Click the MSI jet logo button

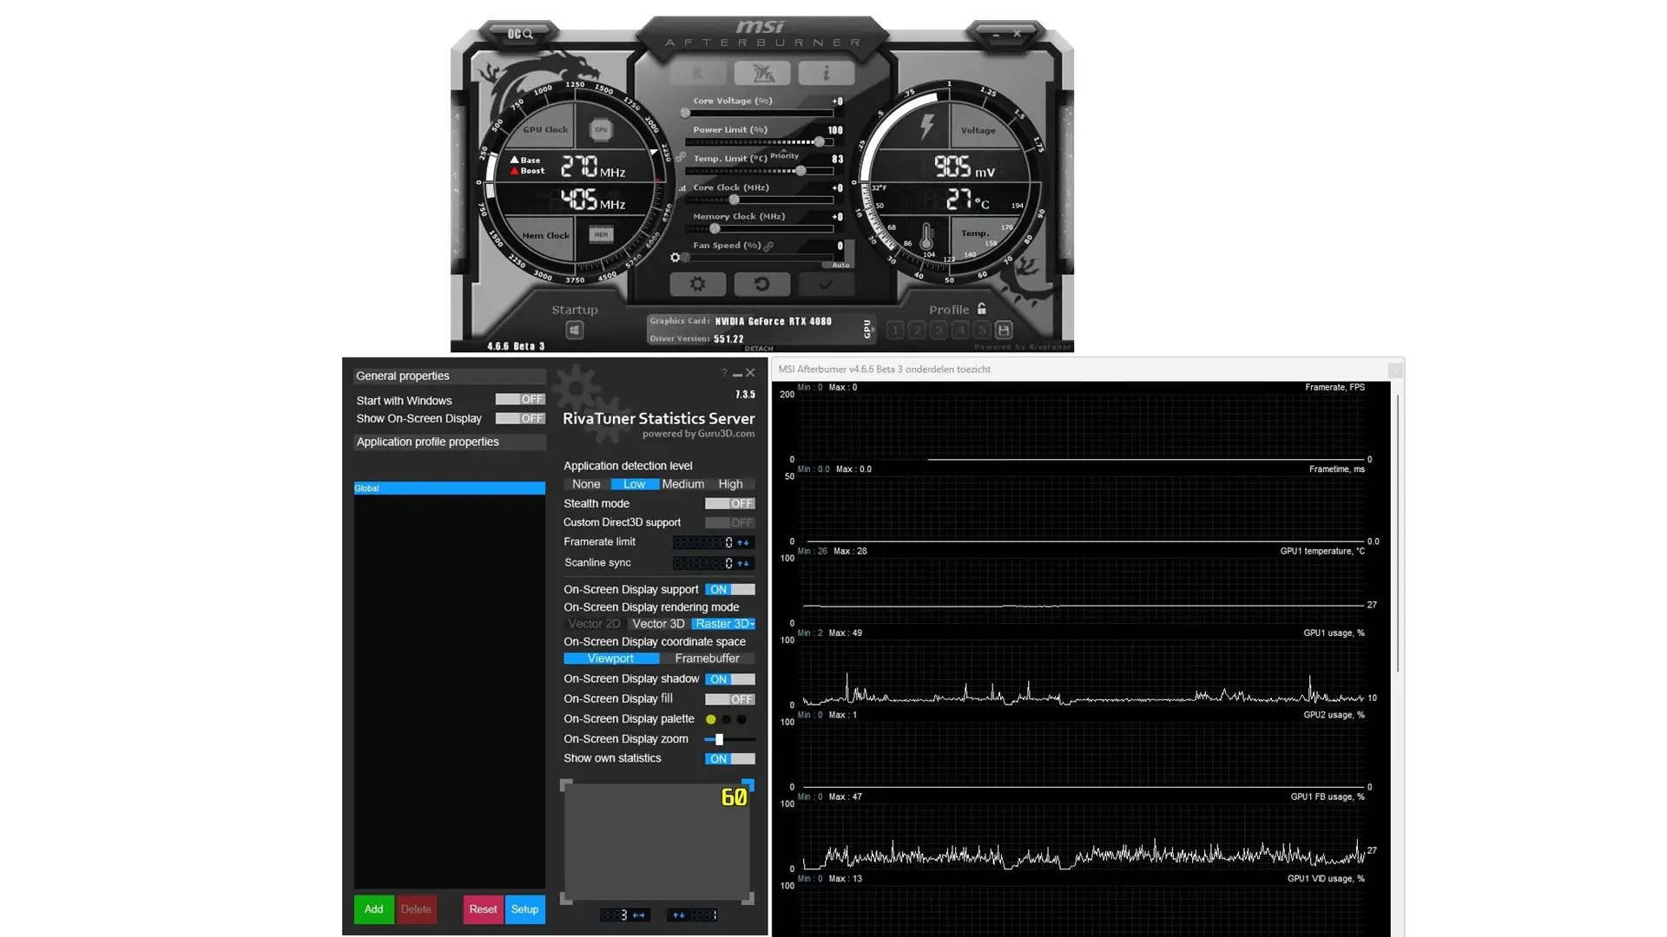pyautogui.click(x=762, y=73)
